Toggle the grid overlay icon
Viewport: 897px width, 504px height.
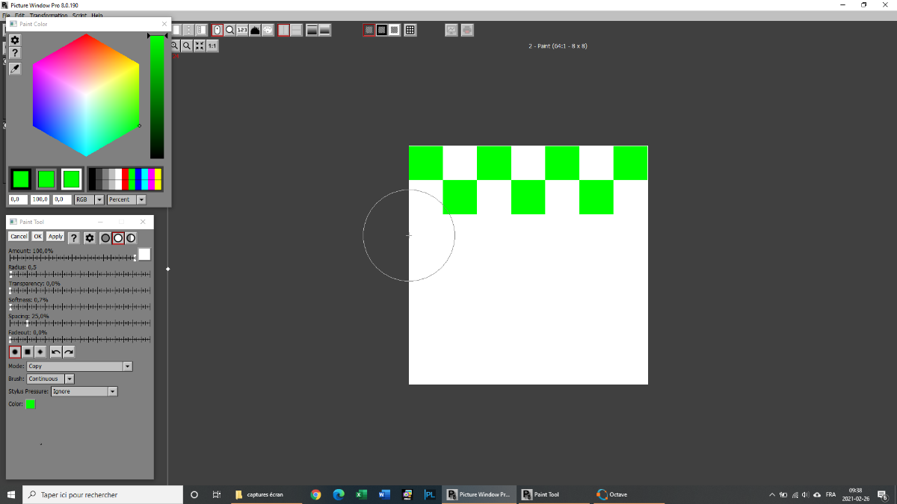410,31
